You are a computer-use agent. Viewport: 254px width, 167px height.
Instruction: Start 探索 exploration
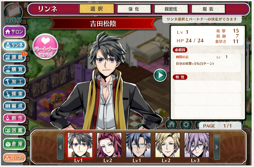pyautogui.click(x=14, y=94)
